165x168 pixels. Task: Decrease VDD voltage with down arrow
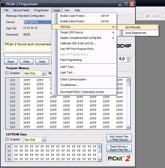[128, 60]
